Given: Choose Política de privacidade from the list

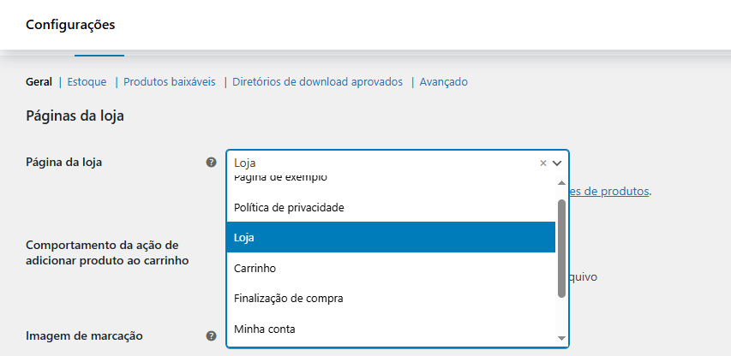Looking at the screenshot, I should 289,207.
